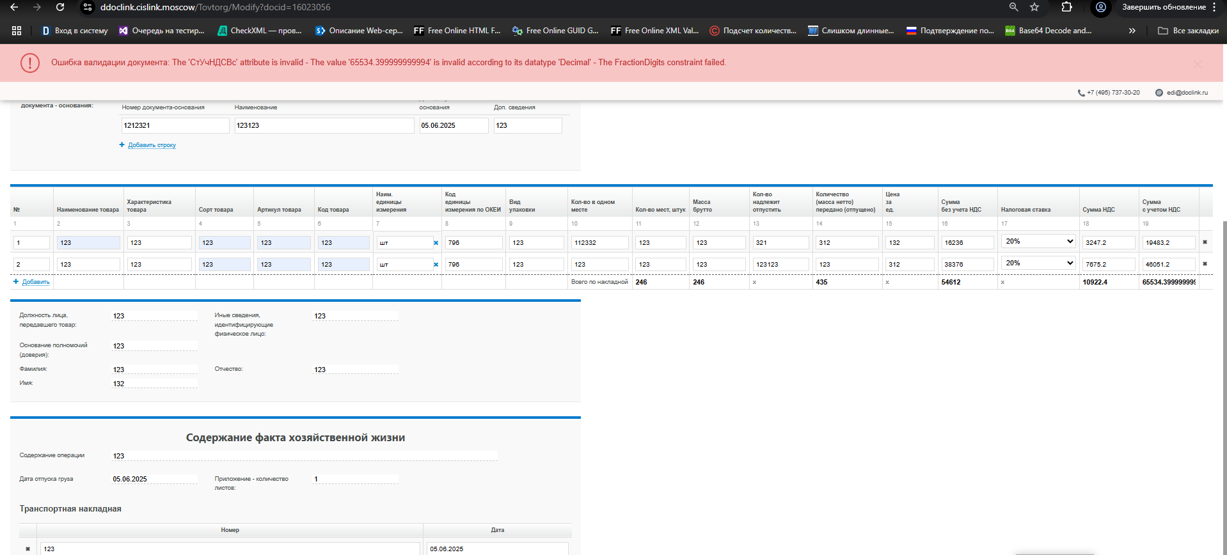Open 'Free Online XML Val...' bookmark
The height and width of the screenshot is (555, 1227).
pos(654,30)
